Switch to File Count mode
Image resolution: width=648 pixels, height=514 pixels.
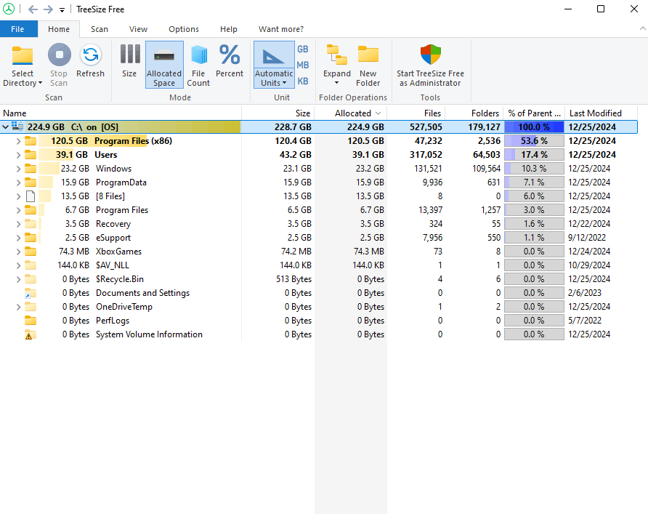[x=198, y=65]
